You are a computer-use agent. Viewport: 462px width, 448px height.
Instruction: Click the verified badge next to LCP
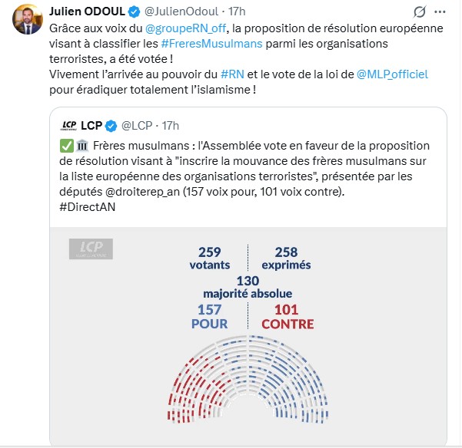[111, 125]
